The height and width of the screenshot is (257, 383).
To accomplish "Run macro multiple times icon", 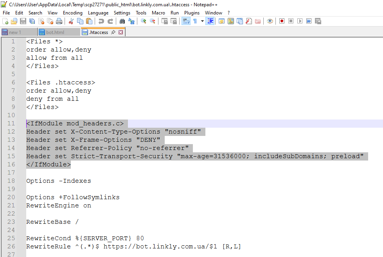I will click(309, 21).
